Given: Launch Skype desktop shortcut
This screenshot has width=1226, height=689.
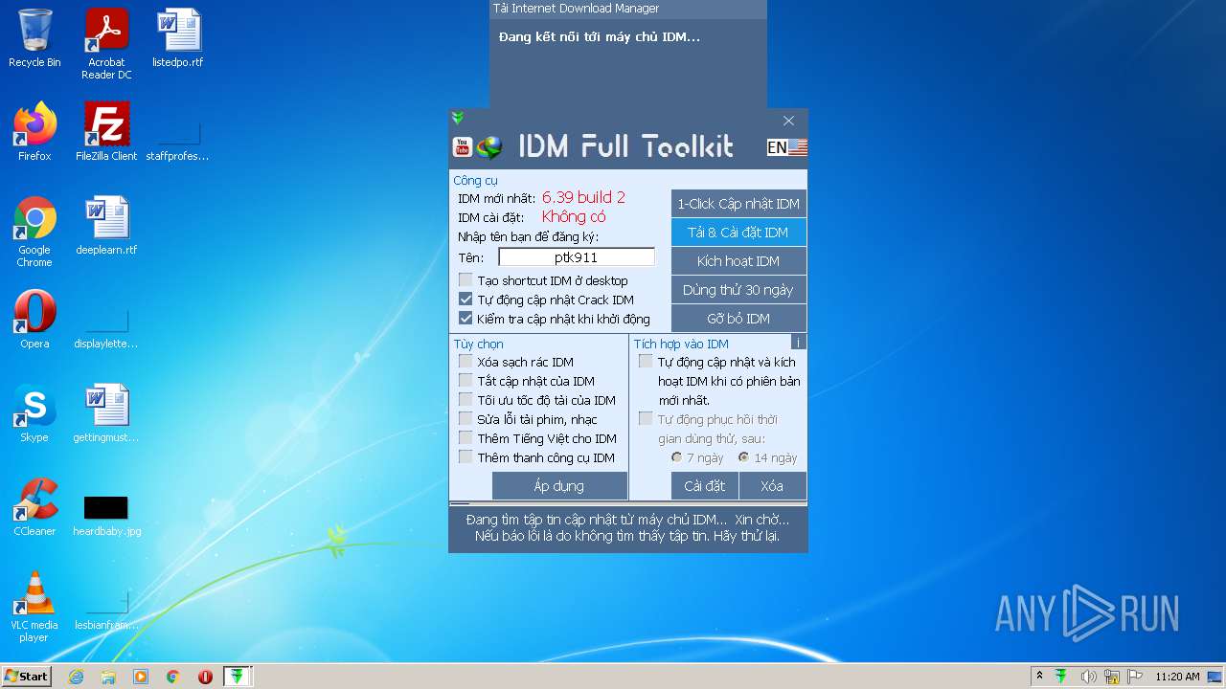Looking at the screenshot, I should [x=34, y=413].
